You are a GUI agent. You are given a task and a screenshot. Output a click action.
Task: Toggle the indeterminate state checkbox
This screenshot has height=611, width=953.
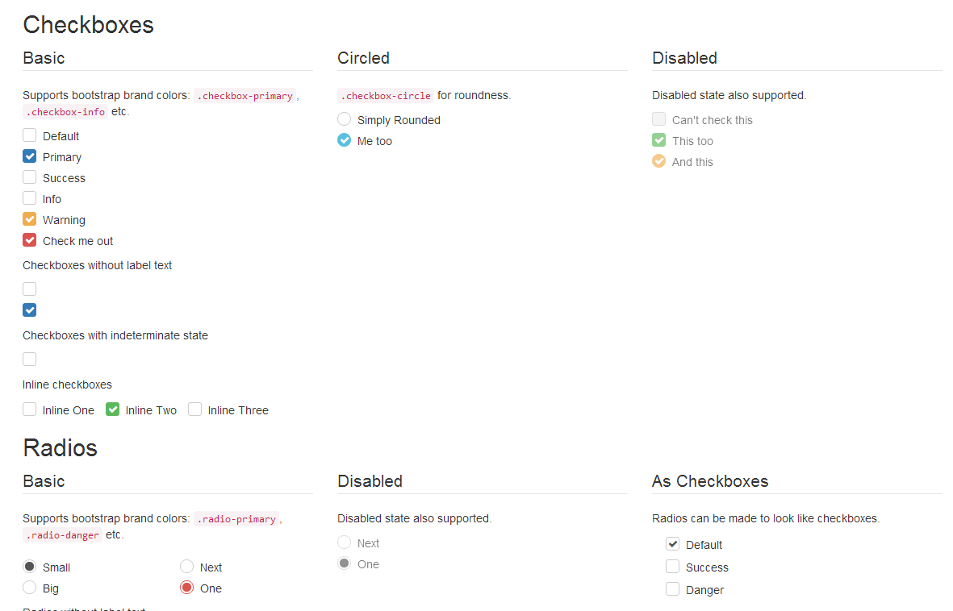point(29,360)
